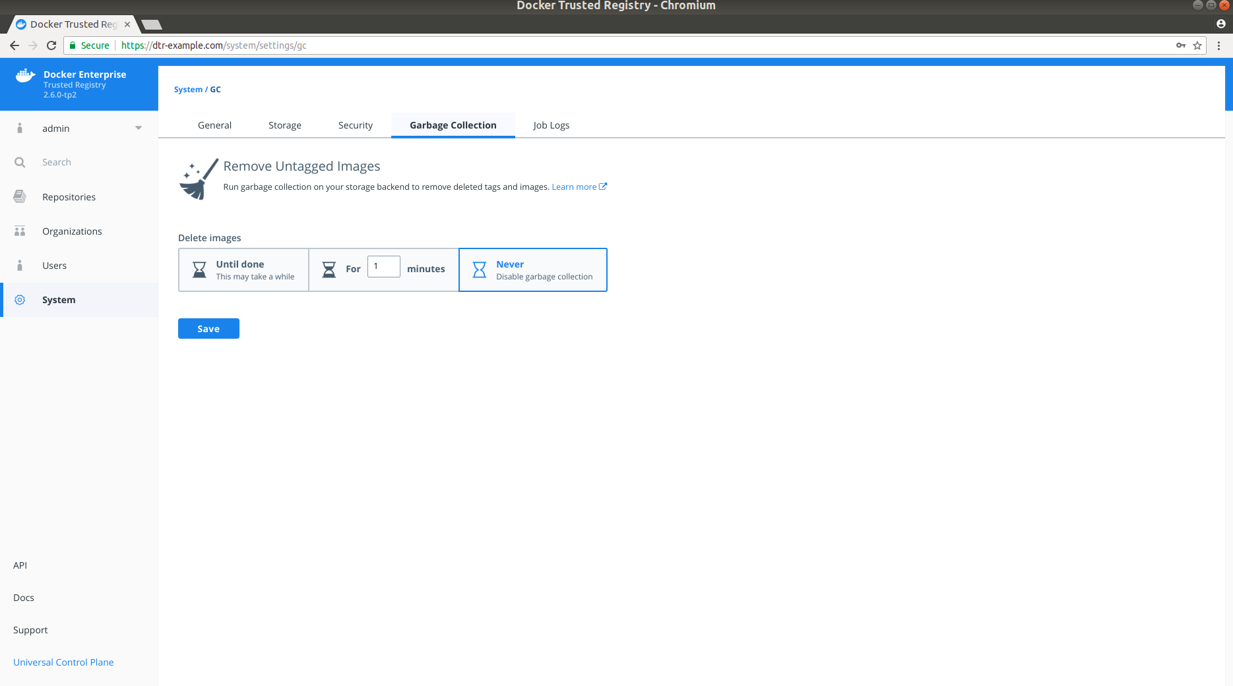Screen dimensions: 1233x686
Task: Click the Repositories icon in sidebar
Action: coord(20,196)
